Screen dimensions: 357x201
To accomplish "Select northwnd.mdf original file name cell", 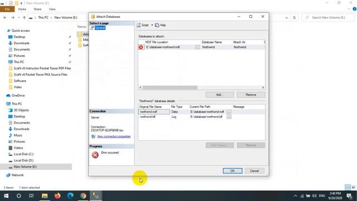I will tap(154, 112).
